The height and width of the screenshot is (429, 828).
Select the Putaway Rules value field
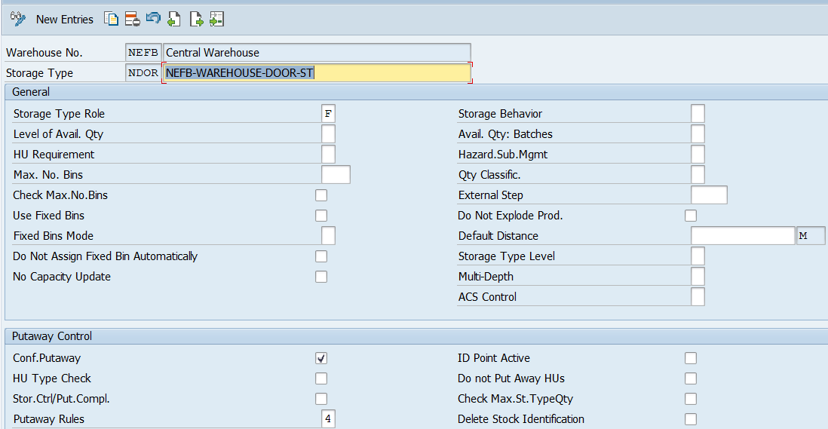tap(328, 419)
